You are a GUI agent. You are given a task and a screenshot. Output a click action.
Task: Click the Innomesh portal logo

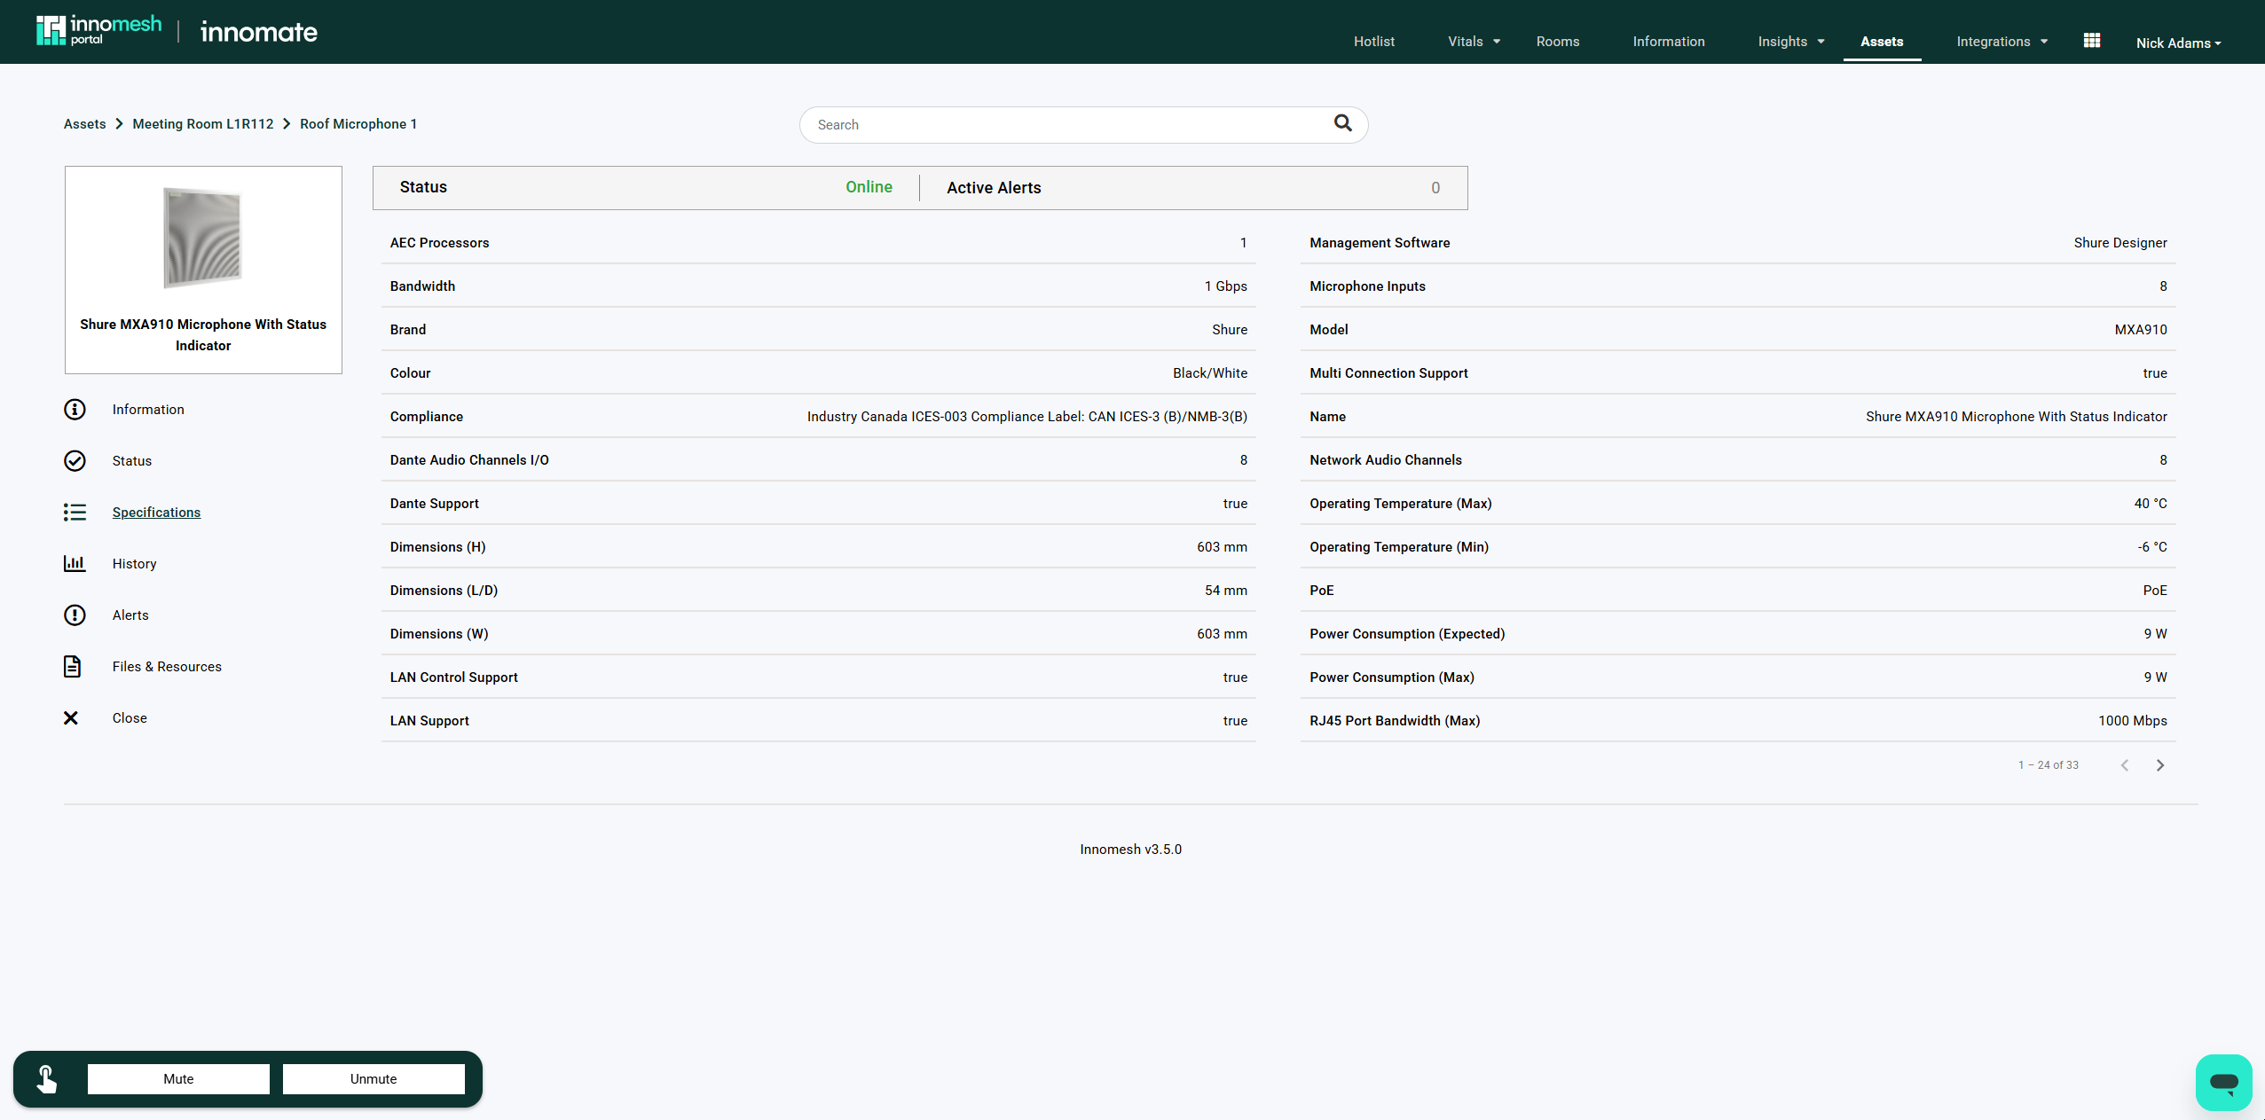click(98, 30)
